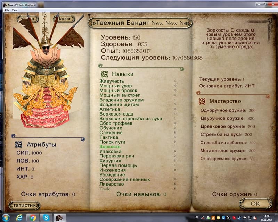Open Internet Explorer from the taskbar
278x222 pixels.
coord(19,217)
